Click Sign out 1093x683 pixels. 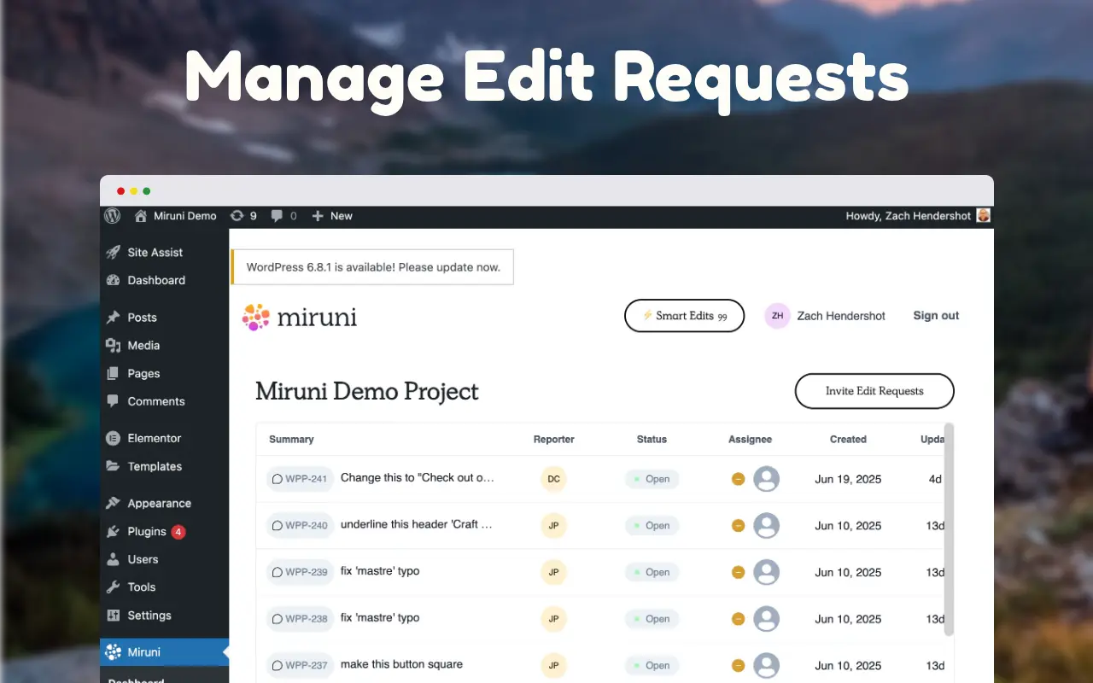[936, 316]
